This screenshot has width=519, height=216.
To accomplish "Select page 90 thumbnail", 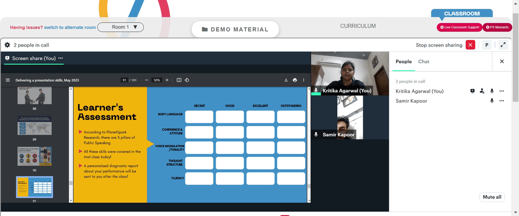I will click(x=34, y=156).
